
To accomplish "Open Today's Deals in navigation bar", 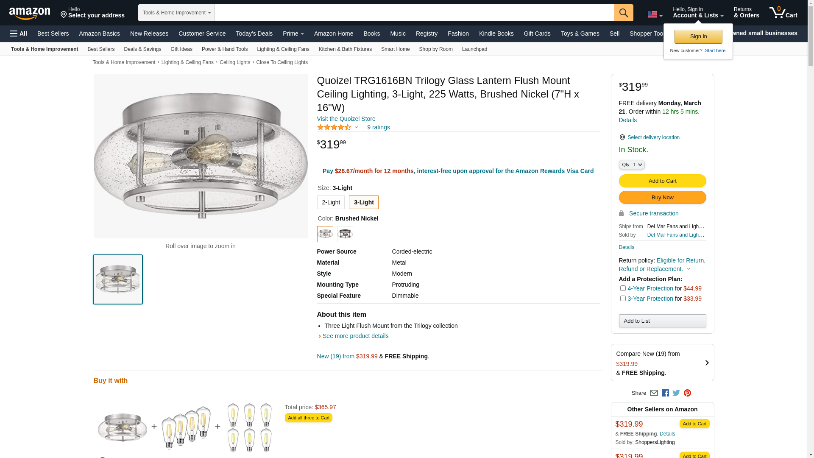I will pyautogui.click(x=254, y=34).
